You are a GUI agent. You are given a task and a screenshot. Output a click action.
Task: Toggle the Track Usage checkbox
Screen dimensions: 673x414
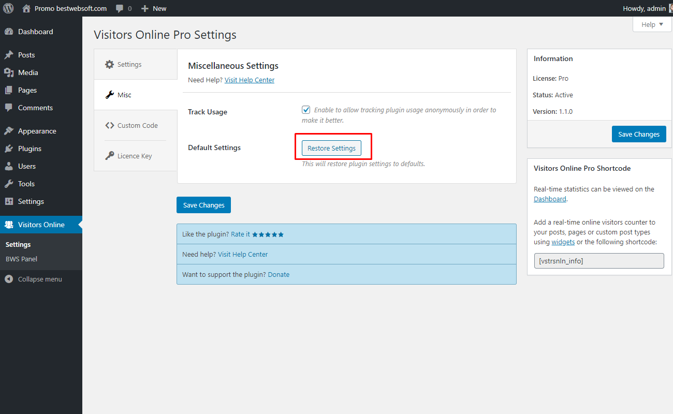(x=306, y=110)
